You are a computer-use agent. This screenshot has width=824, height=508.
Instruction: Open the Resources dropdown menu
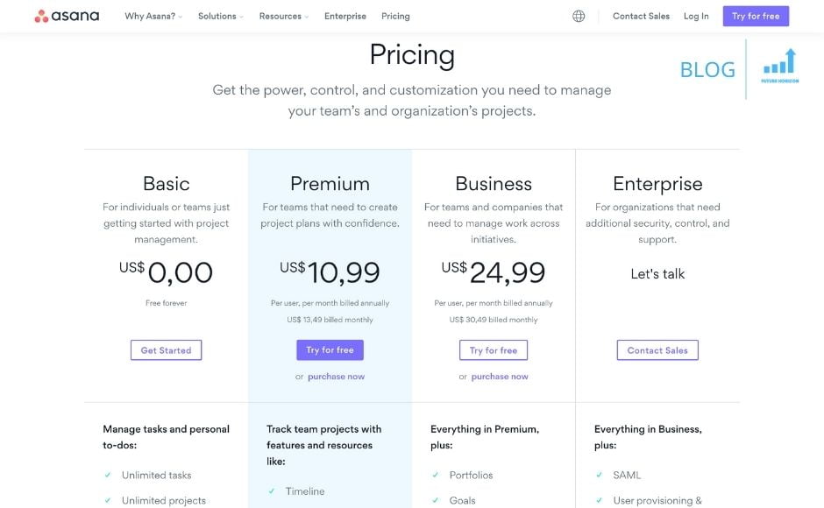point(283,16)
